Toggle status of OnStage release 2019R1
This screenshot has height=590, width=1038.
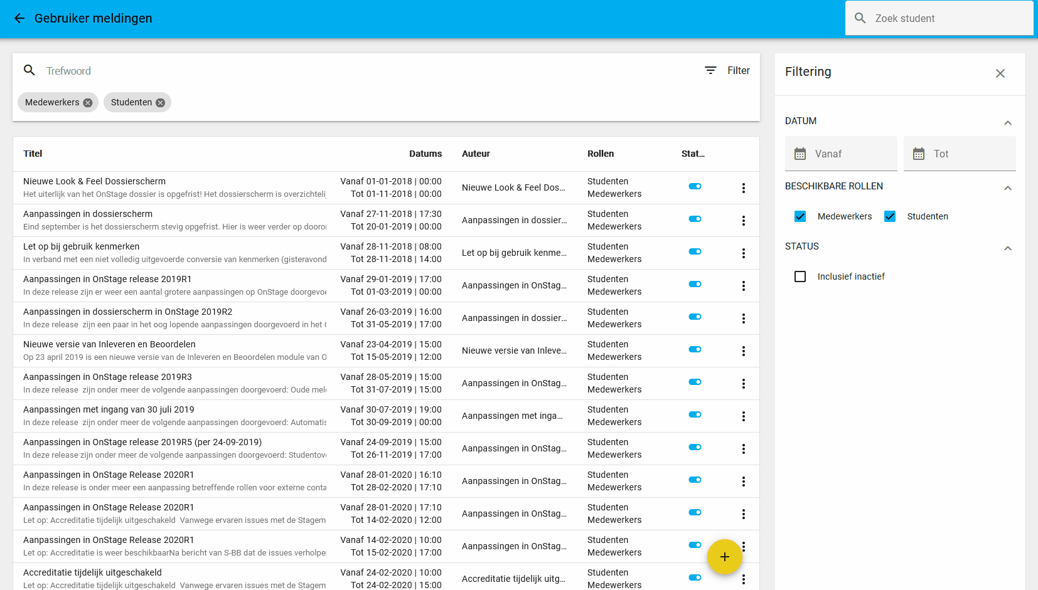(x=695, y=284)
